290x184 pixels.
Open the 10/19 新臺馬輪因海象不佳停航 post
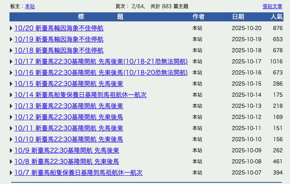click(x=58, y=40)
